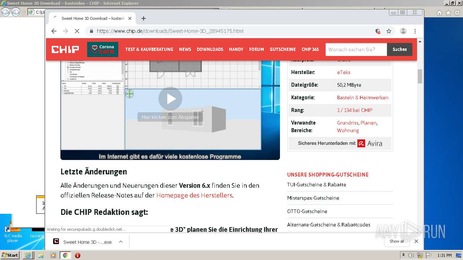Open a new Chrome tab
The image size is (463, 260).
pos(144,18)
